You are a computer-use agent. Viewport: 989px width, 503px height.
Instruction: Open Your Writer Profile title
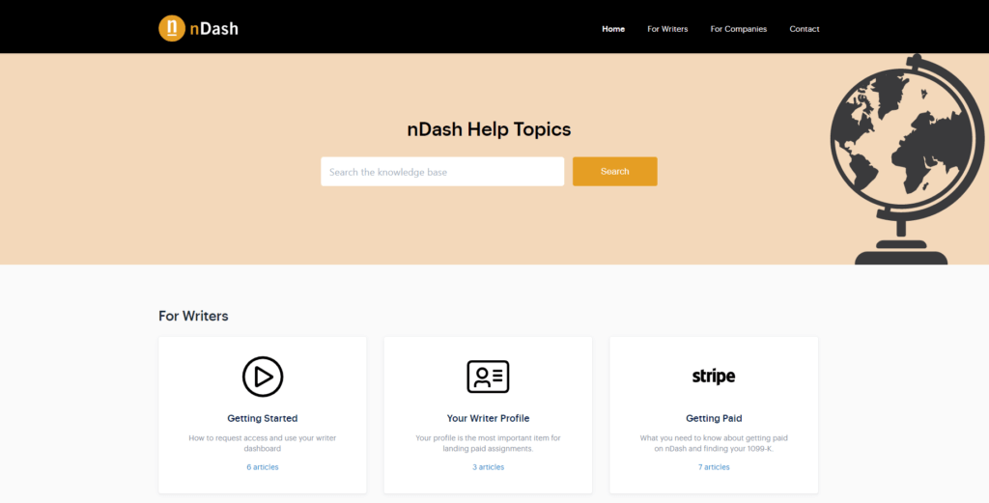tap(488, 418)
